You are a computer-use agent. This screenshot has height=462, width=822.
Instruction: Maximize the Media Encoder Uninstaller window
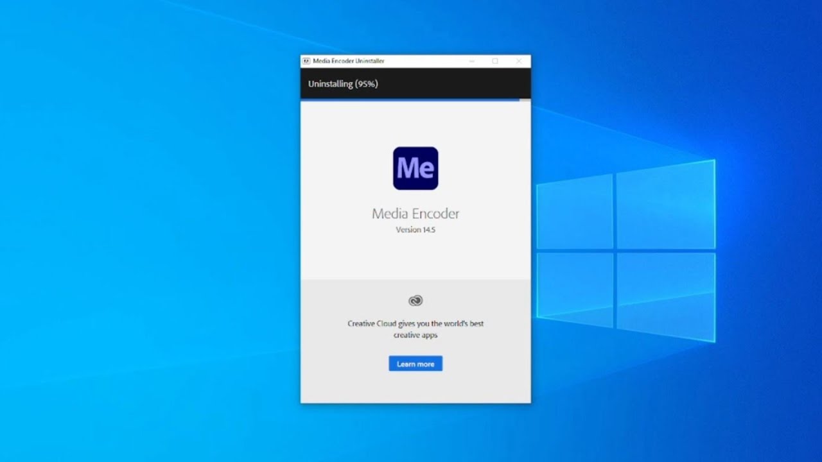click(495, 61)
